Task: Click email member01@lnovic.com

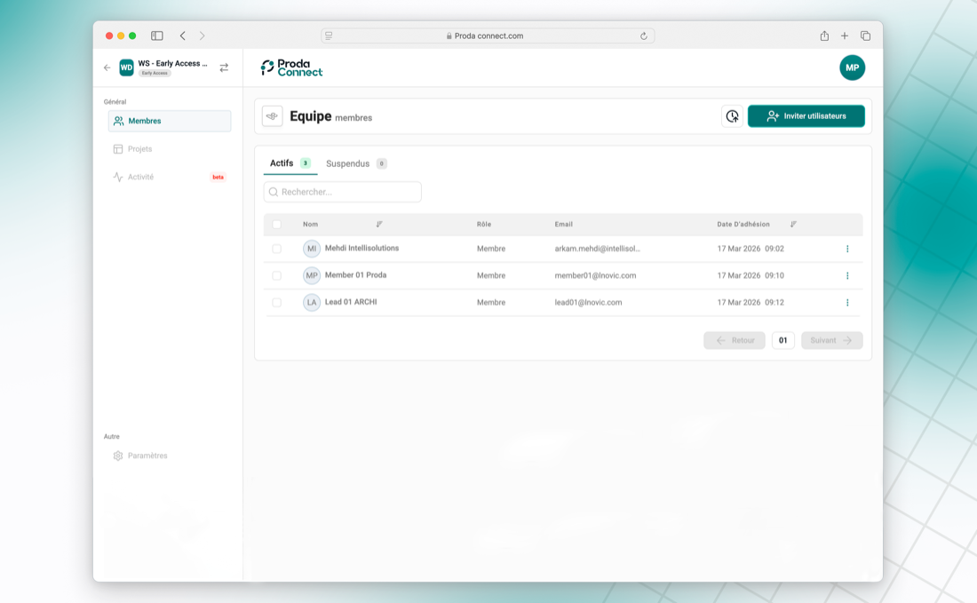Action: [x=595, y=275]
